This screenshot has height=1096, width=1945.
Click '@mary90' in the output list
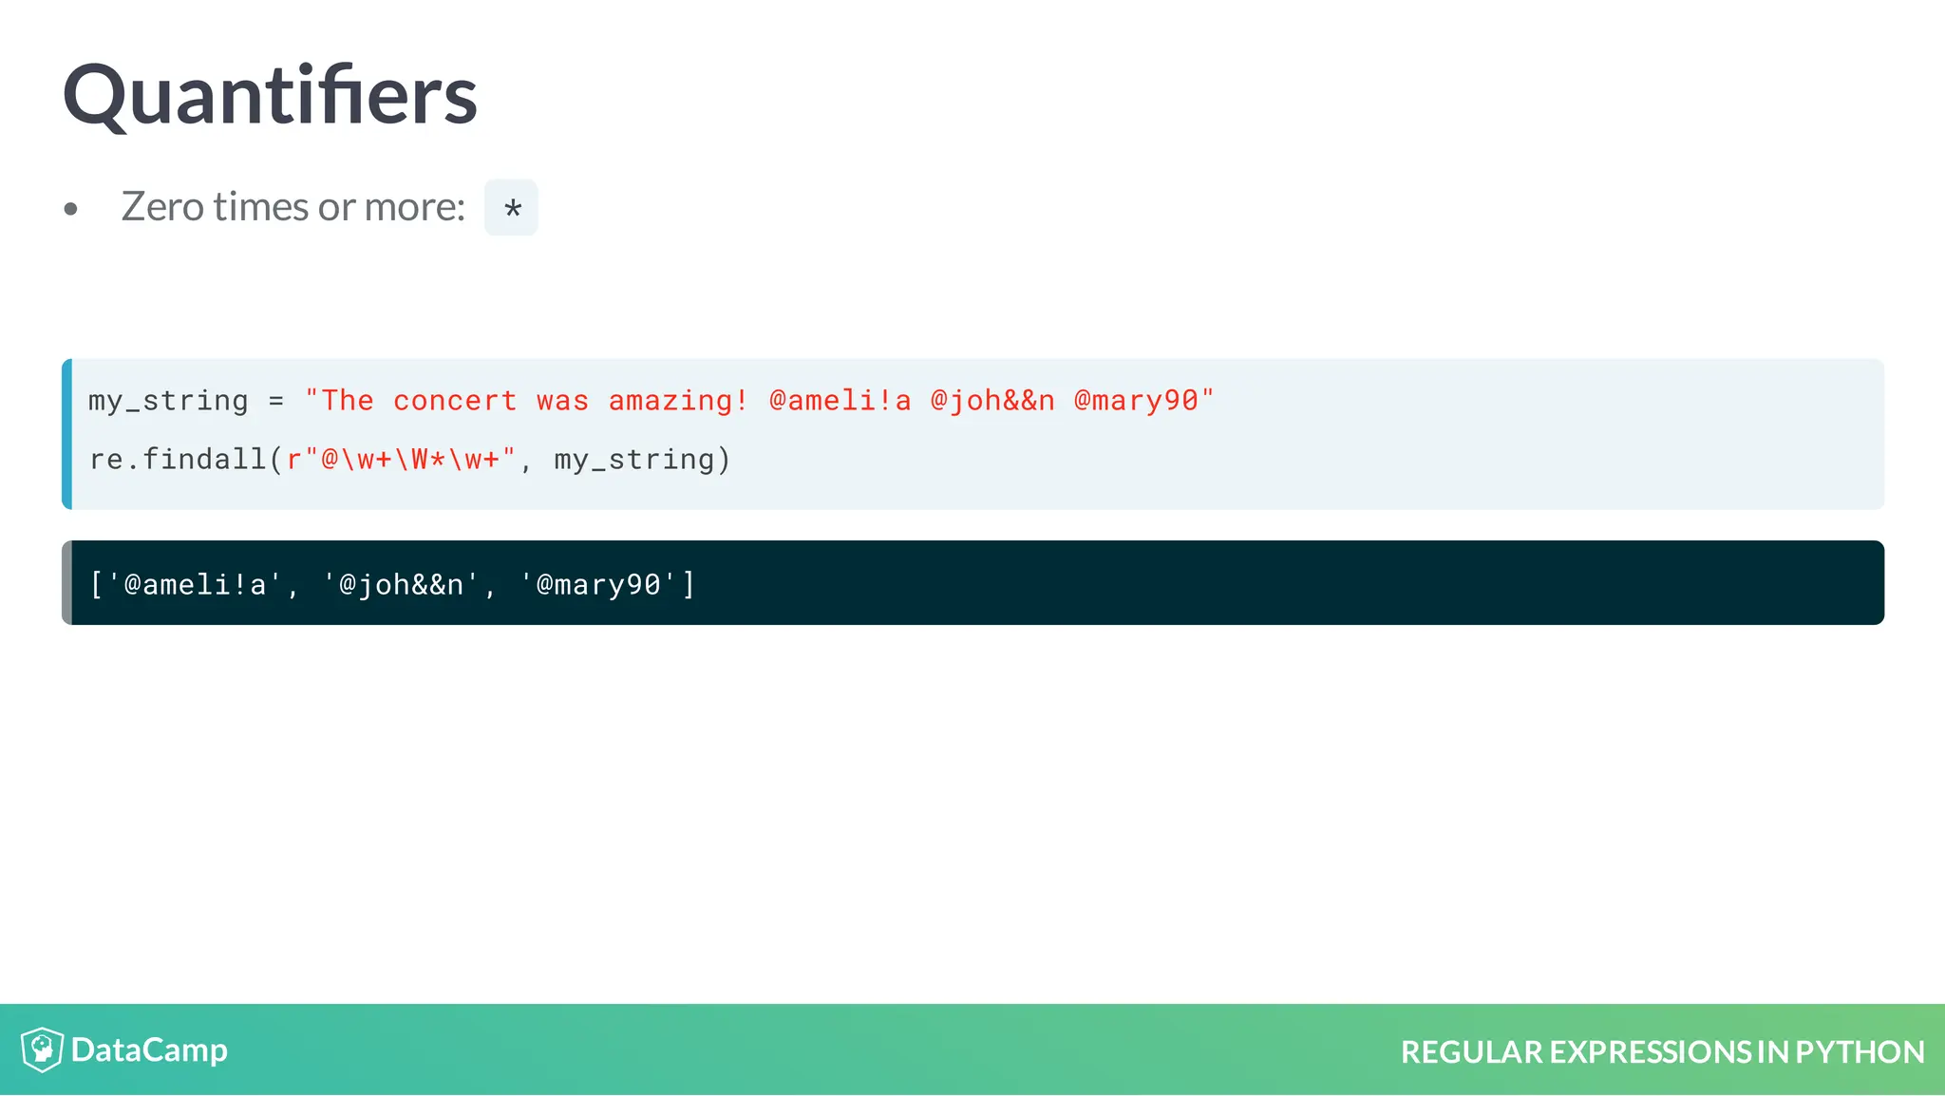tap(599, 584)
